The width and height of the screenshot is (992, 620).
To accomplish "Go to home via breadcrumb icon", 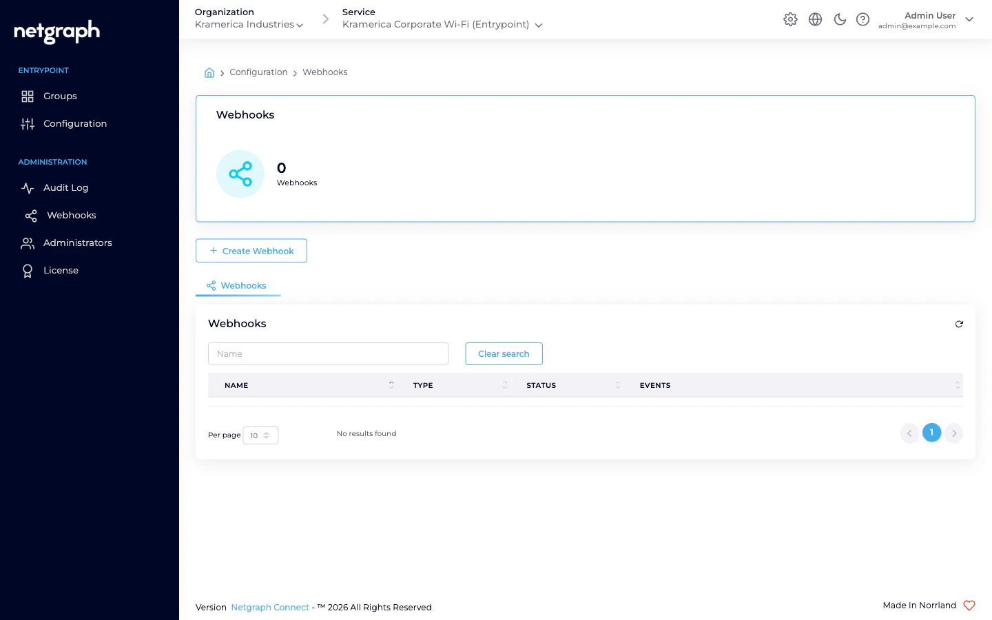I will (209, 72).
